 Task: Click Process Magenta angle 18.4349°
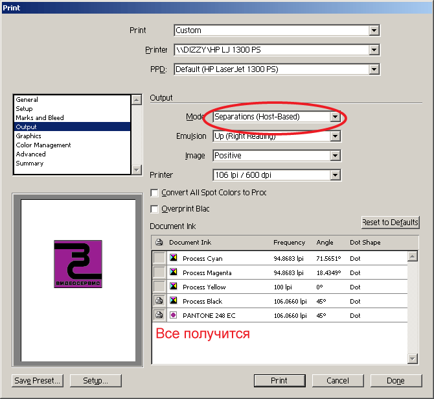pos(328,273)
